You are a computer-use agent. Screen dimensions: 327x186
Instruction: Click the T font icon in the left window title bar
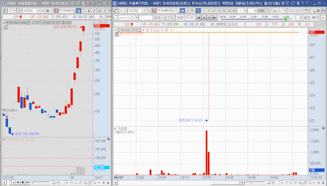click(88, 4)
